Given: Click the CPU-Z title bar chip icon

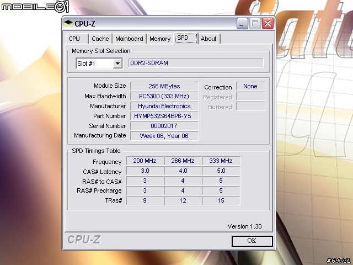Looking at the screenshot, I should pos(68,23).
